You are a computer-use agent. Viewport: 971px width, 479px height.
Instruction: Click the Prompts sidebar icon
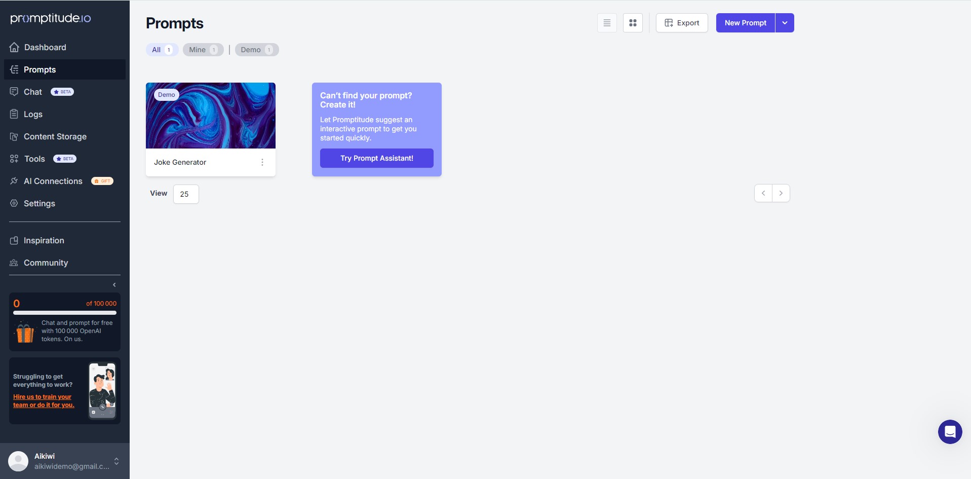(14, 69)
